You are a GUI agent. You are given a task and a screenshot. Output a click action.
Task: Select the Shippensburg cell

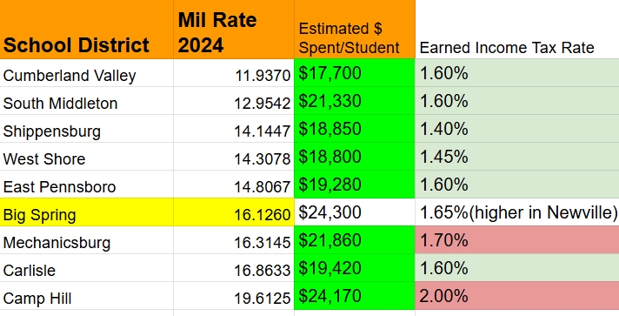coord(86,129)
